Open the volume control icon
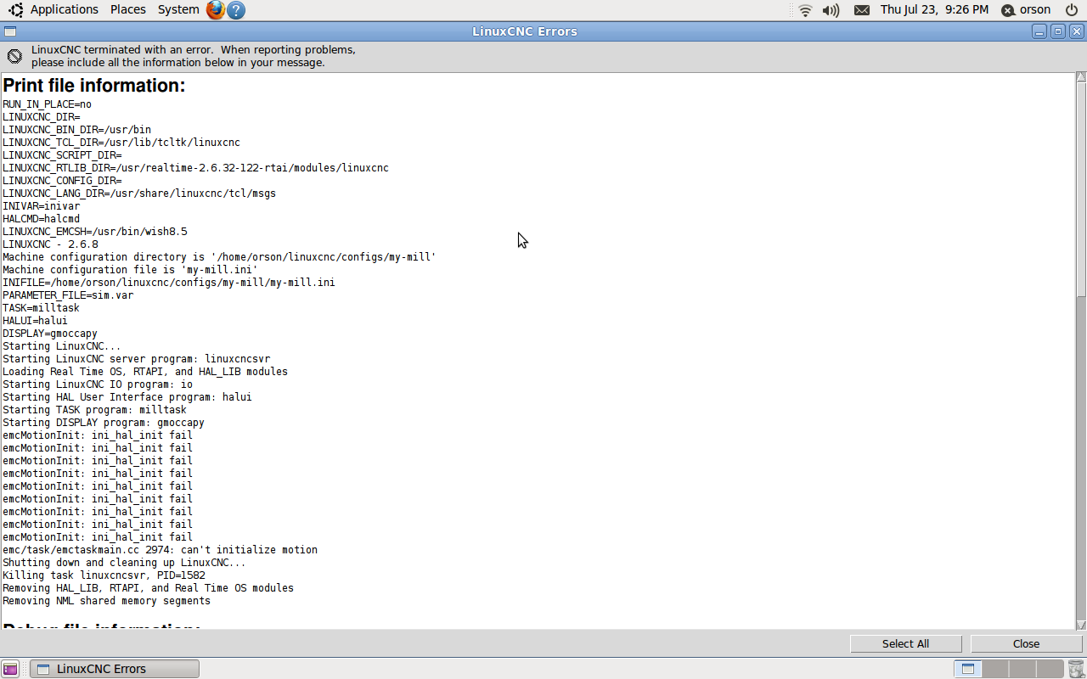The width and height of the screenshot is (1087, 679). click(x=831, y=10)
